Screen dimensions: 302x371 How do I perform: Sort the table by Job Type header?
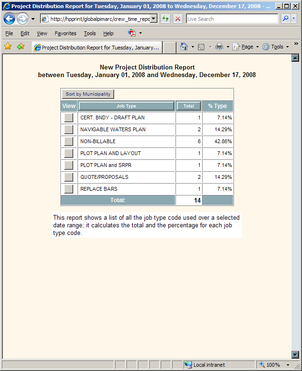[x=127, y=106]
